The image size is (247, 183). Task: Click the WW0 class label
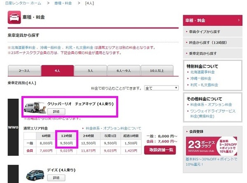pos(13,127)
